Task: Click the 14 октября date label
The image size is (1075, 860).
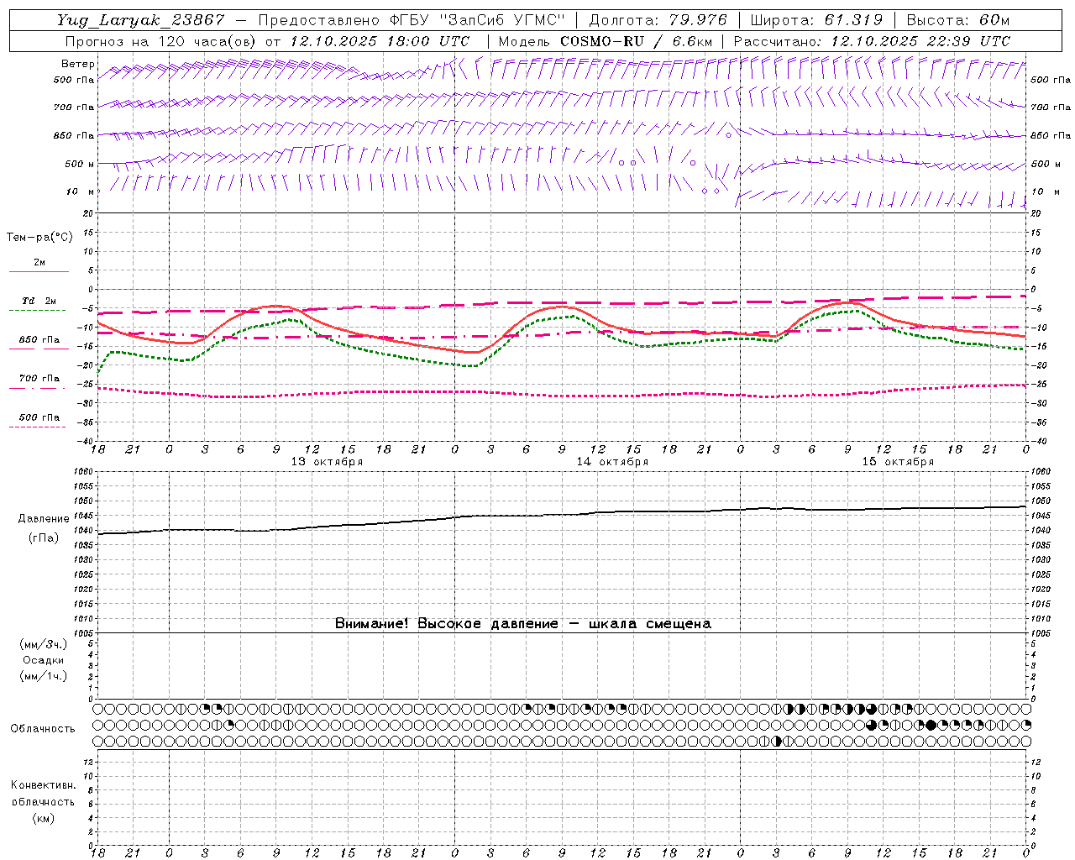Action: 612,462
